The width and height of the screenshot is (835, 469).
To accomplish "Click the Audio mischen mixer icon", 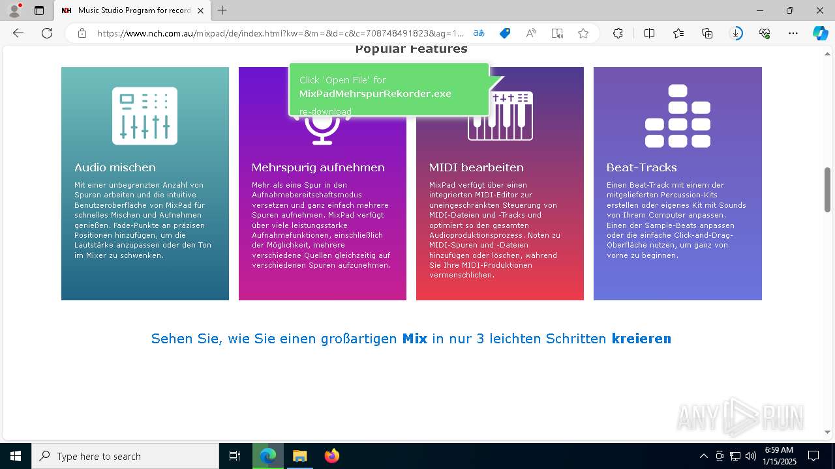I will [145, 116].
